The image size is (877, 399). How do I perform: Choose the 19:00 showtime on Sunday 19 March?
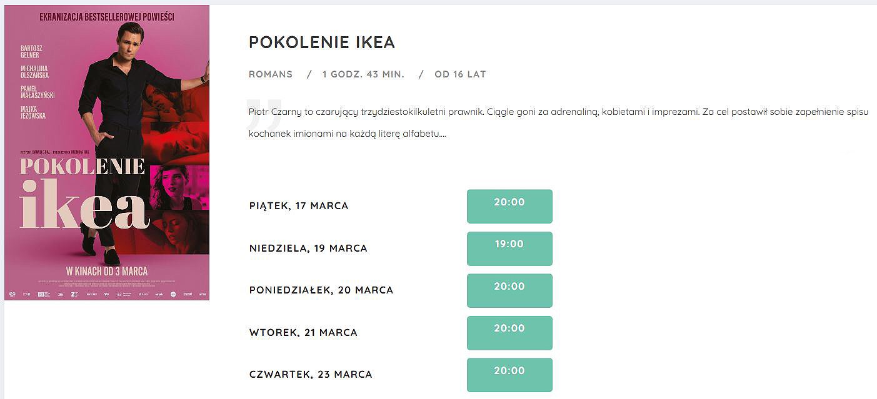click(x=509, y=249)
